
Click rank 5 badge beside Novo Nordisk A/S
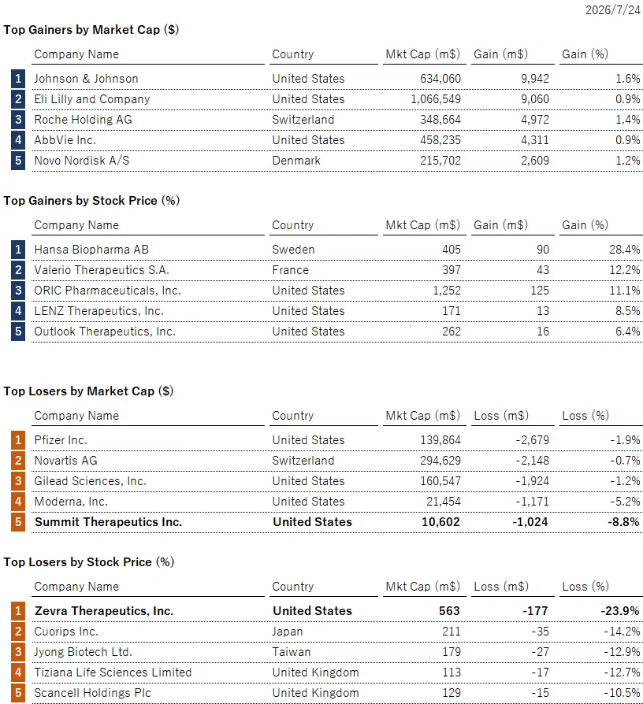click(18, 161)
